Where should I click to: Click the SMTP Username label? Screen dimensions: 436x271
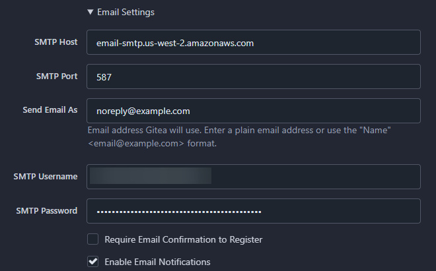click(46, 177)
